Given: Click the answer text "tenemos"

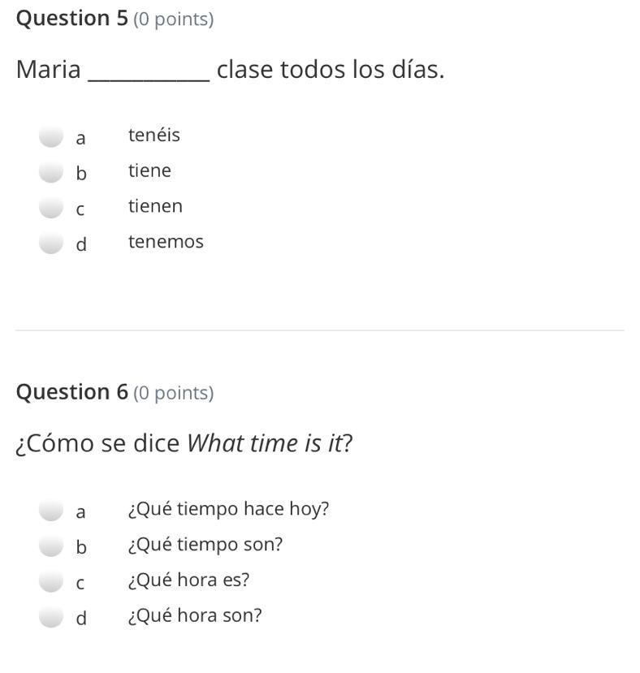Looking at the screenshot, I should pyautogui.click(x=166, y=242).
